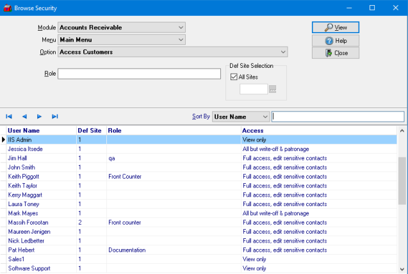Click in the Role text field

[139, 74]
